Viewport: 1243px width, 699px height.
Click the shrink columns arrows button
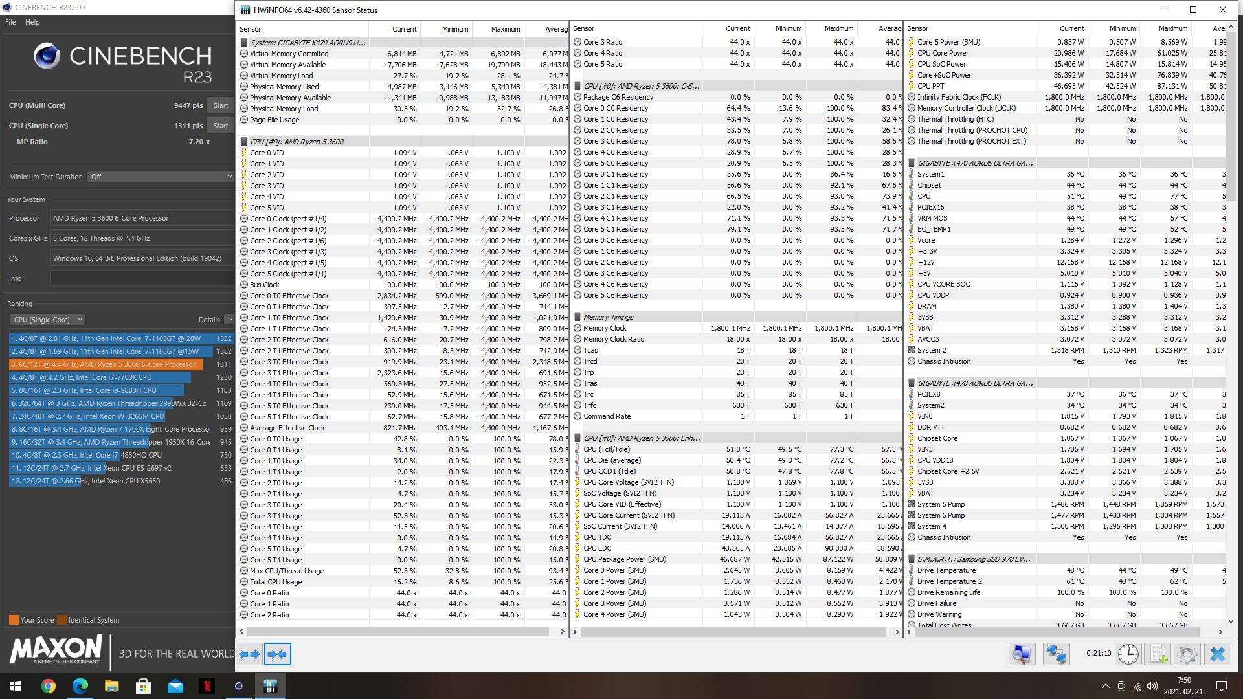[x=277, y=654]
